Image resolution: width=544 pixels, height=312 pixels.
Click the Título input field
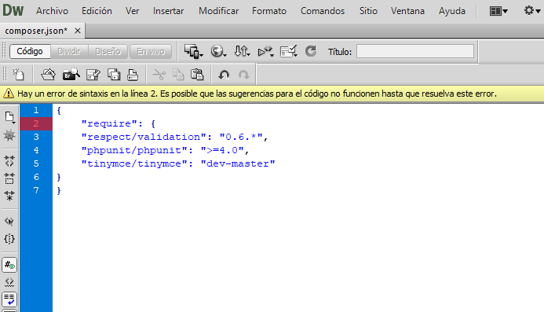tap(415, 51)
